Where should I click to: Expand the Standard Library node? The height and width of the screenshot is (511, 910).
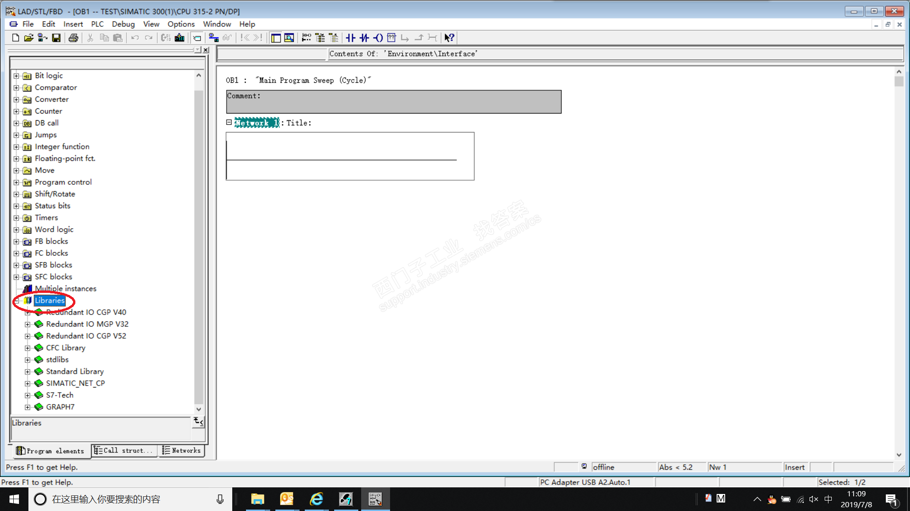click(27, 372)
